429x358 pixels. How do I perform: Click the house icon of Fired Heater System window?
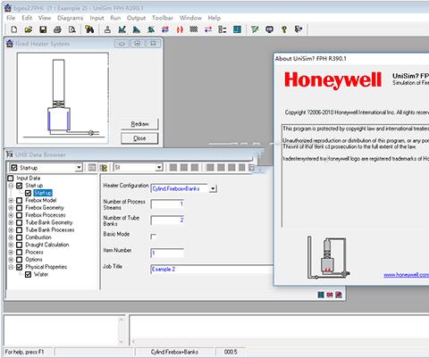10,44
